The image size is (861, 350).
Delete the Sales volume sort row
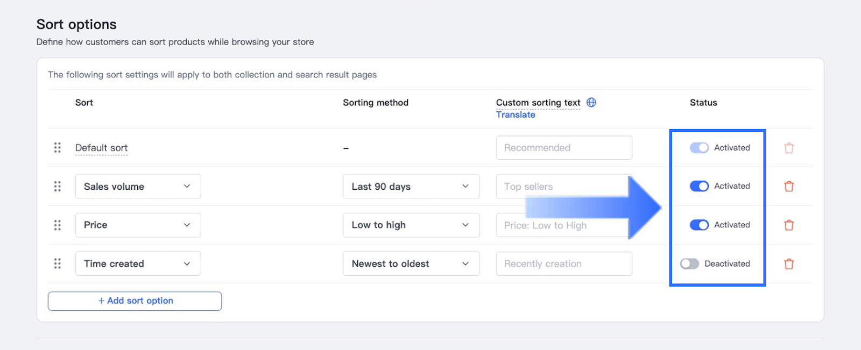789,187
